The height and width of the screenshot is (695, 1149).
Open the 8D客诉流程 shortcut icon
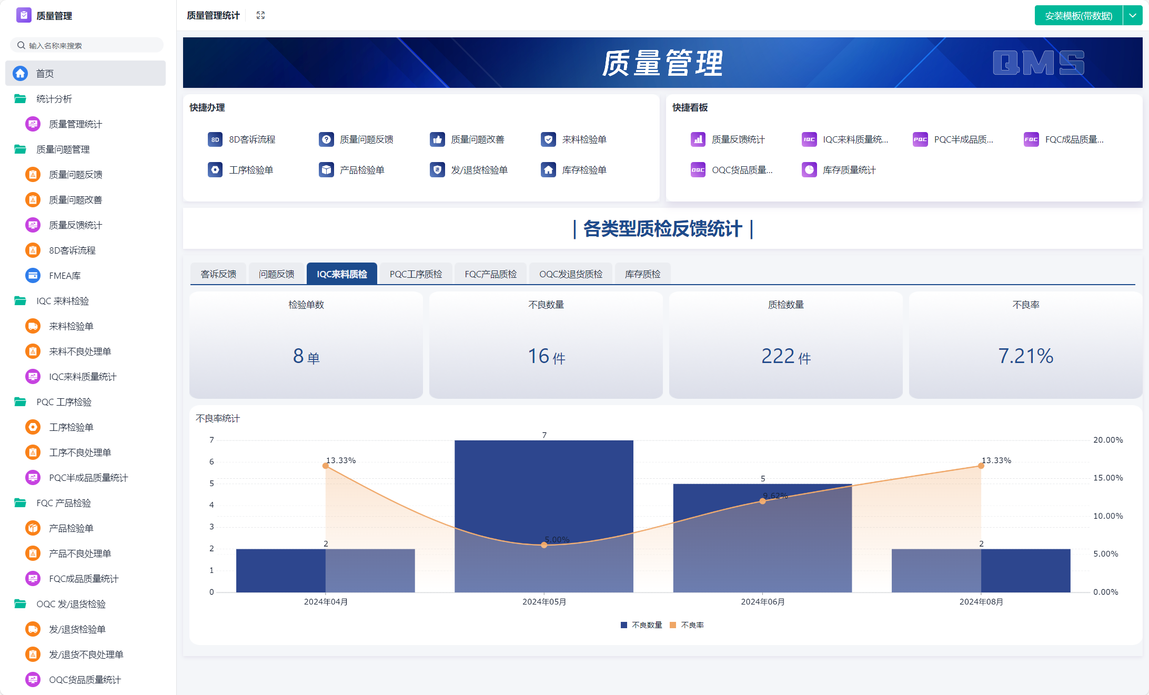click(x=215, y=139)
